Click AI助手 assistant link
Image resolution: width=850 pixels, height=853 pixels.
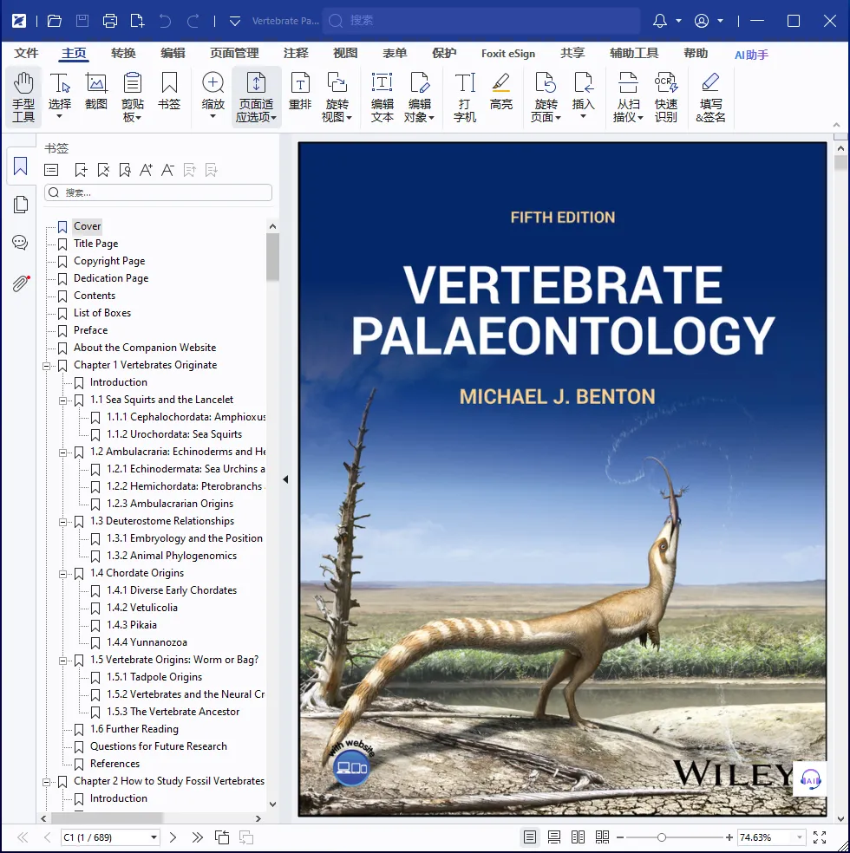tap(751, 55)
